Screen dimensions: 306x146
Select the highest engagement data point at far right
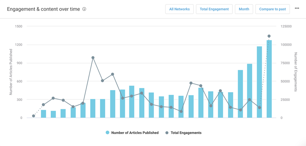(269, 36)
